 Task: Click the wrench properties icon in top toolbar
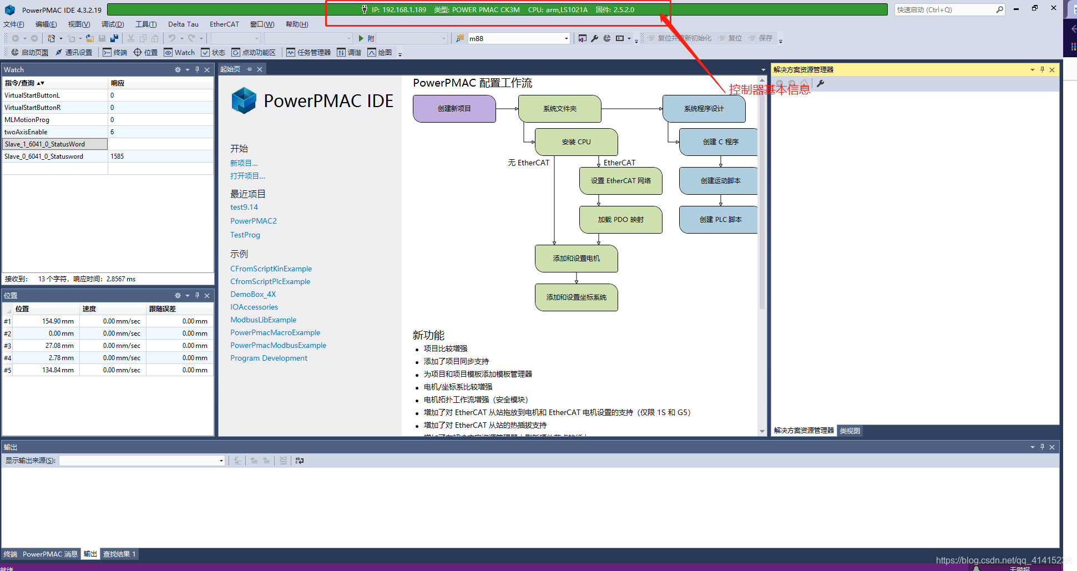[595, 38]
